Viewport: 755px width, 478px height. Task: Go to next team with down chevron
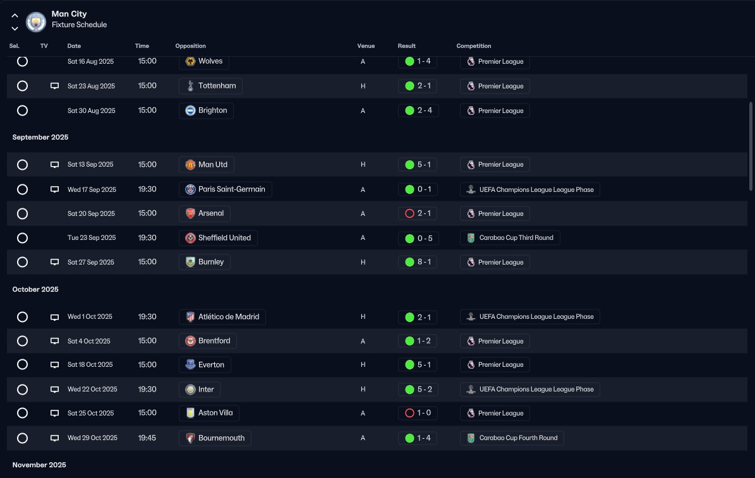[15, 28]
